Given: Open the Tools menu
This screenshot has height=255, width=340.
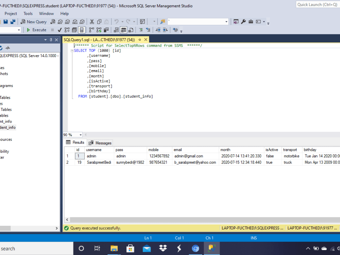Looking at the screenshot, I should pyautogui.click(x=28, y=14).
